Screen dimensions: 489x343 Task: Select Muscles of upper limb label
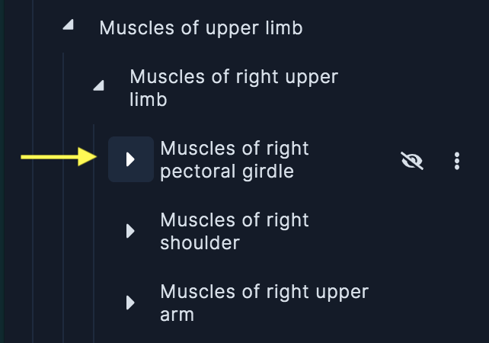pos(201,27)
